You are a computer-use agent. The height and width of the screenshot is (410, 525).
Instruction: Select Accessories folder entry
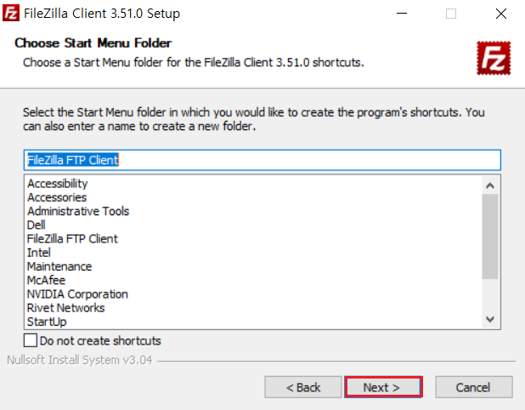(56, 197)
